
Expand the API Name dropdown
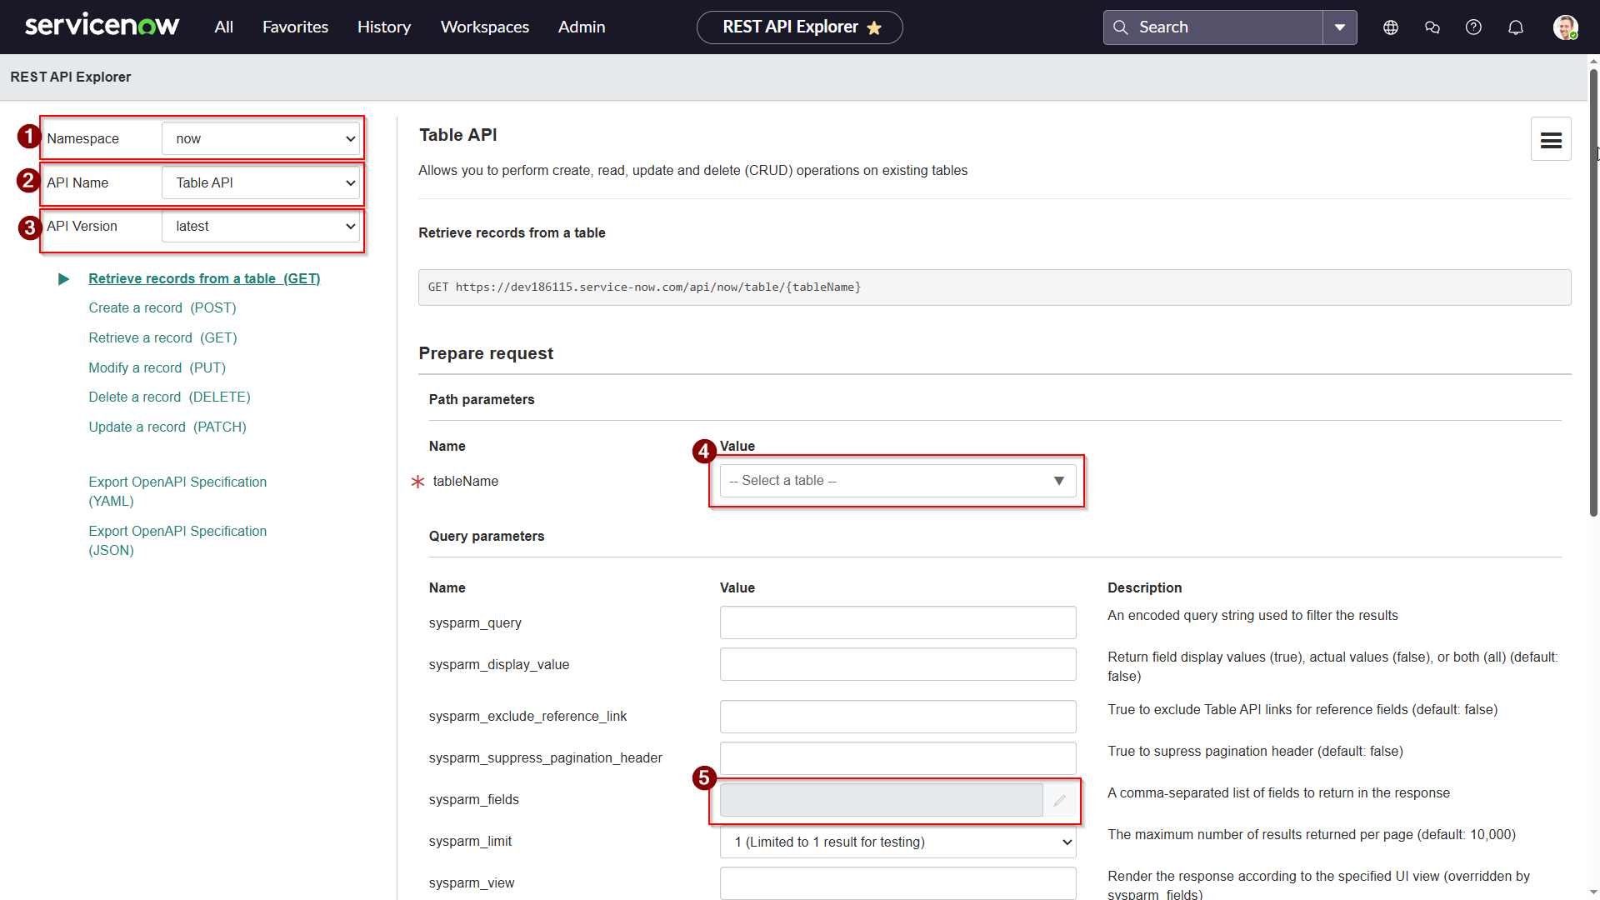pyautogui.click(x=261, y=182)
